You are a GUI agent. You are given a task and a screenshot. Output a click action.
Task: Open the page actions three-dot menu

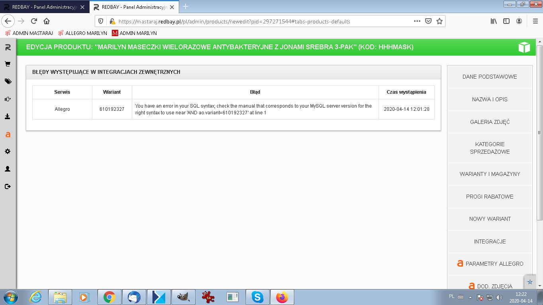tap(417, 21)
